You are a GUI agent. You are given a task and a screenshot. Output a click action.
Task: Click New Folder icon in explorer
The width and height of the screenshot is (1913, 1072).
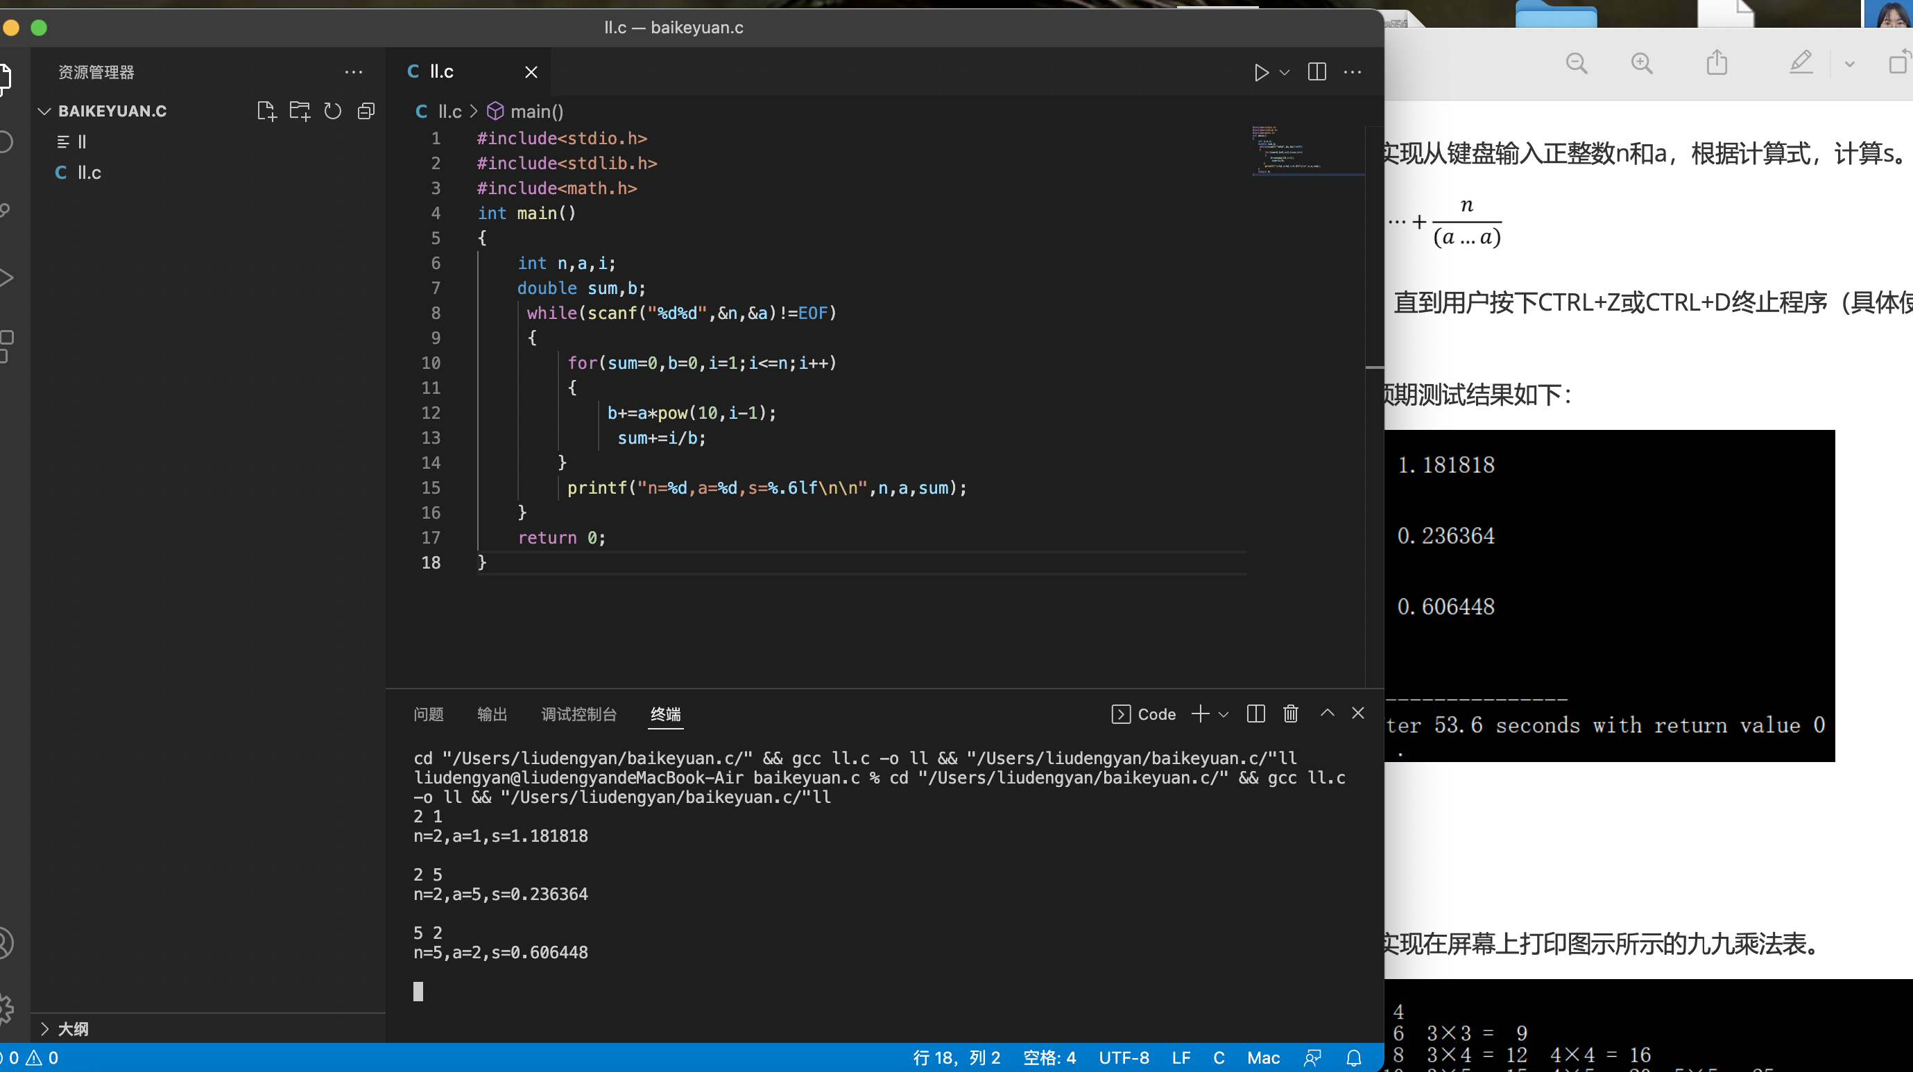299,112
